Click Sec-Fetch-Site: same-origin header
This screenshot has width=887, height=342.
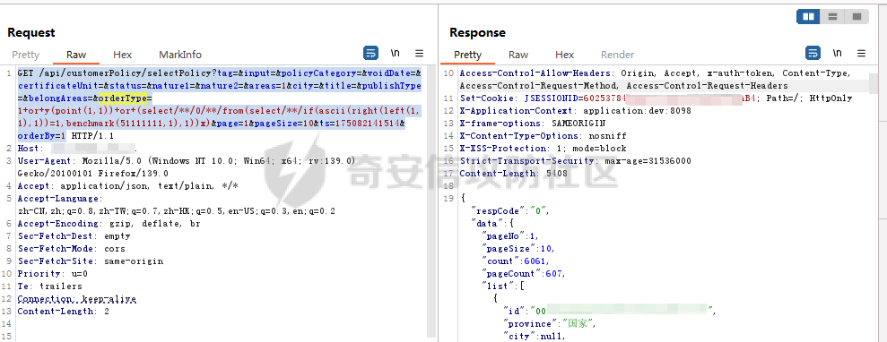click(91, 261)
